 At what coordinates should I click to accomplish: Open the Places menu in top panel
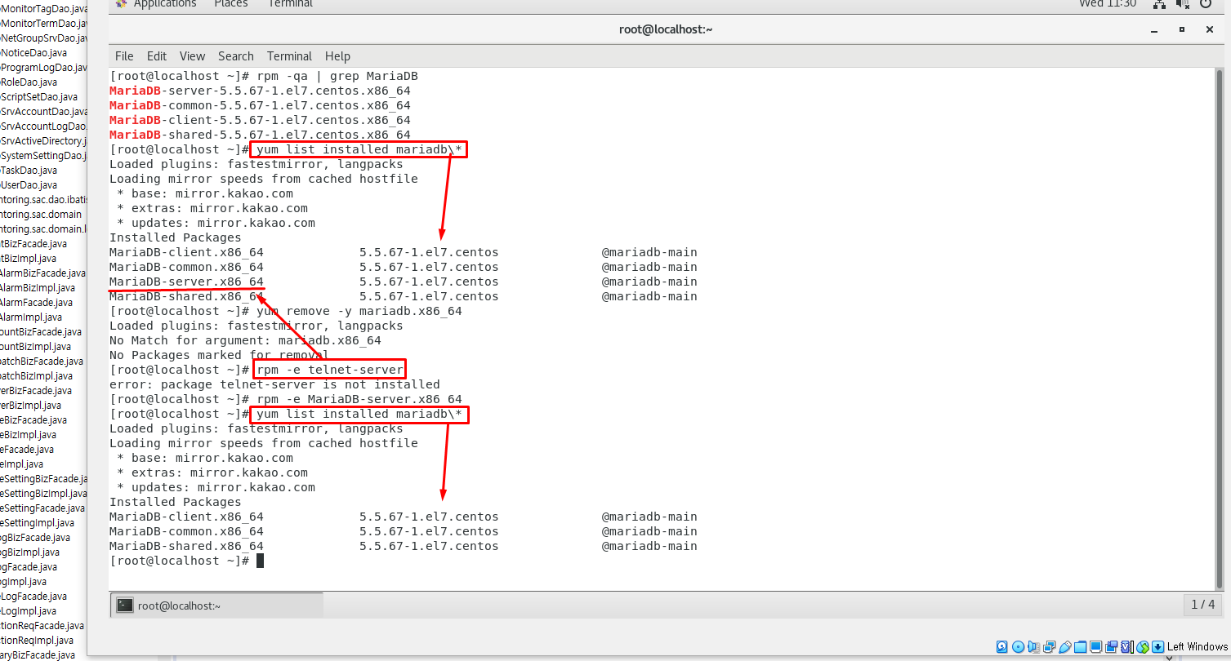230,3
